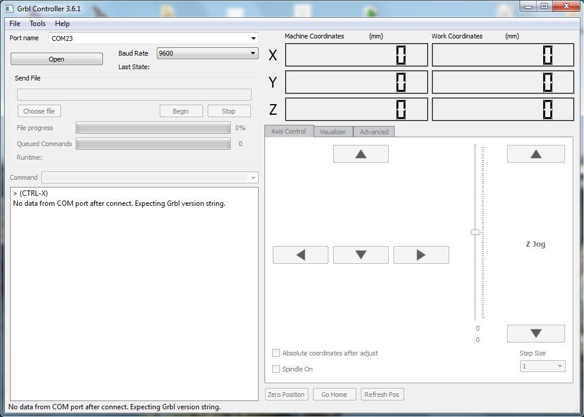The width and height of the screenshot is (584, 417).
Task: Click the 'Runtime:' label
Action: coord(30,157)
